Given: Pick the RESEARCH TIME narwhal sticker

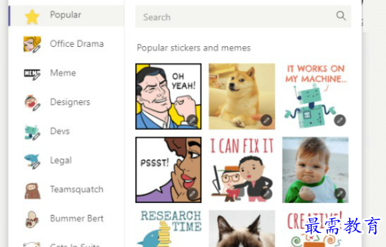Looking at the screenshot, I should [x=169, y=228].
